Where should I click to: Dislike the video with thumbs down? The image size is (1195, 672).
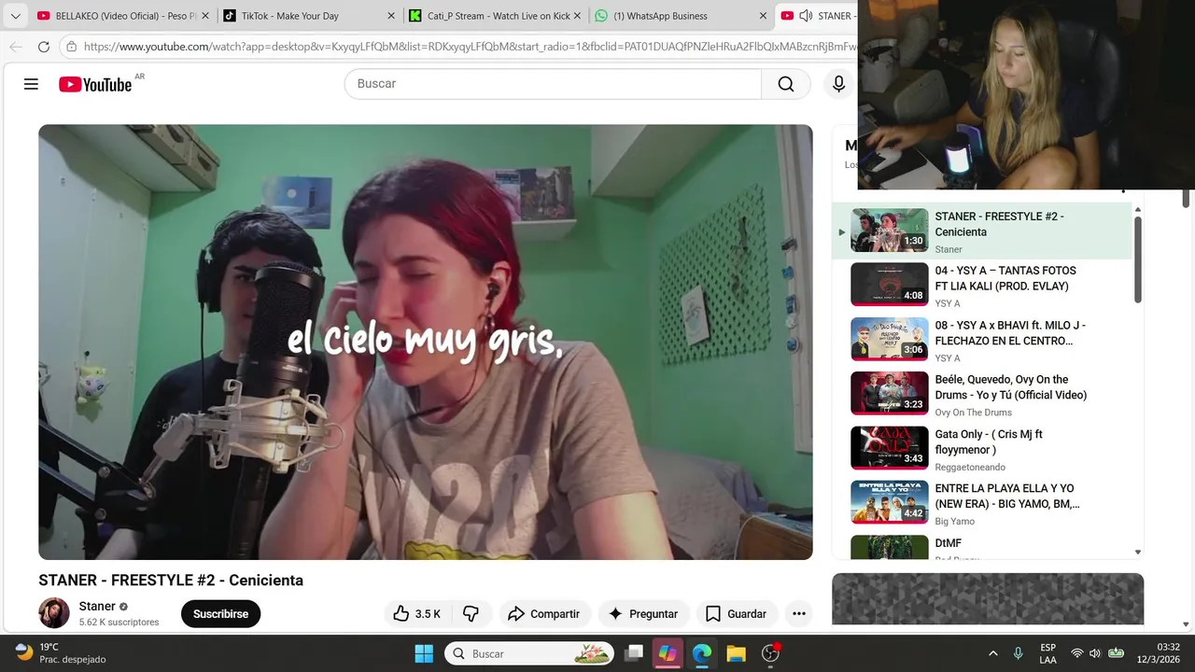471,613
